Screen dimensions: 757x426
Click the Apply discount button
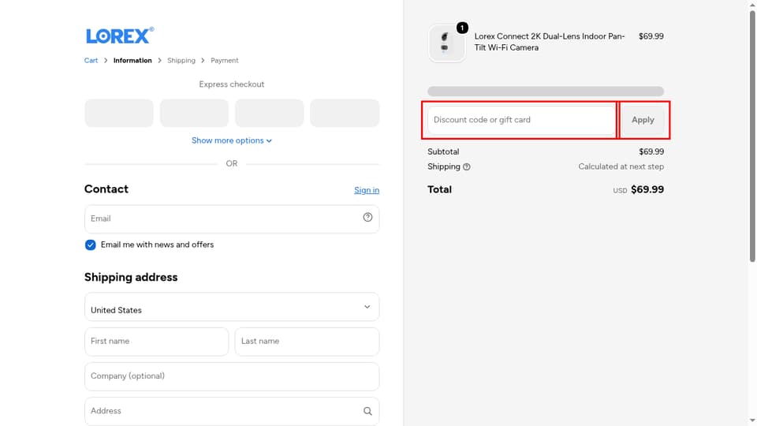tap(643, 120)
